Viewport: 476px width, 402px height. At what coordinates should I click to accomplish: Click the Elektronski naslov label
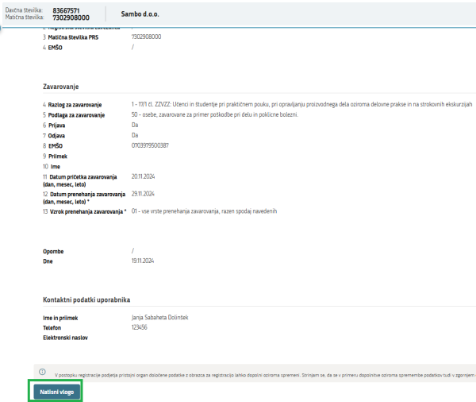(65, 338)
